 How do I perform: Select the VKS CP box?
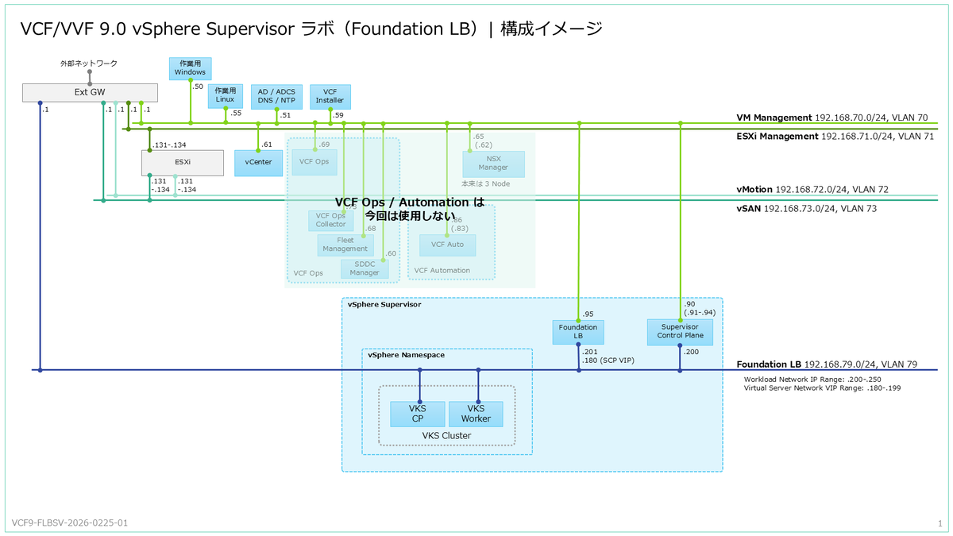417,414
